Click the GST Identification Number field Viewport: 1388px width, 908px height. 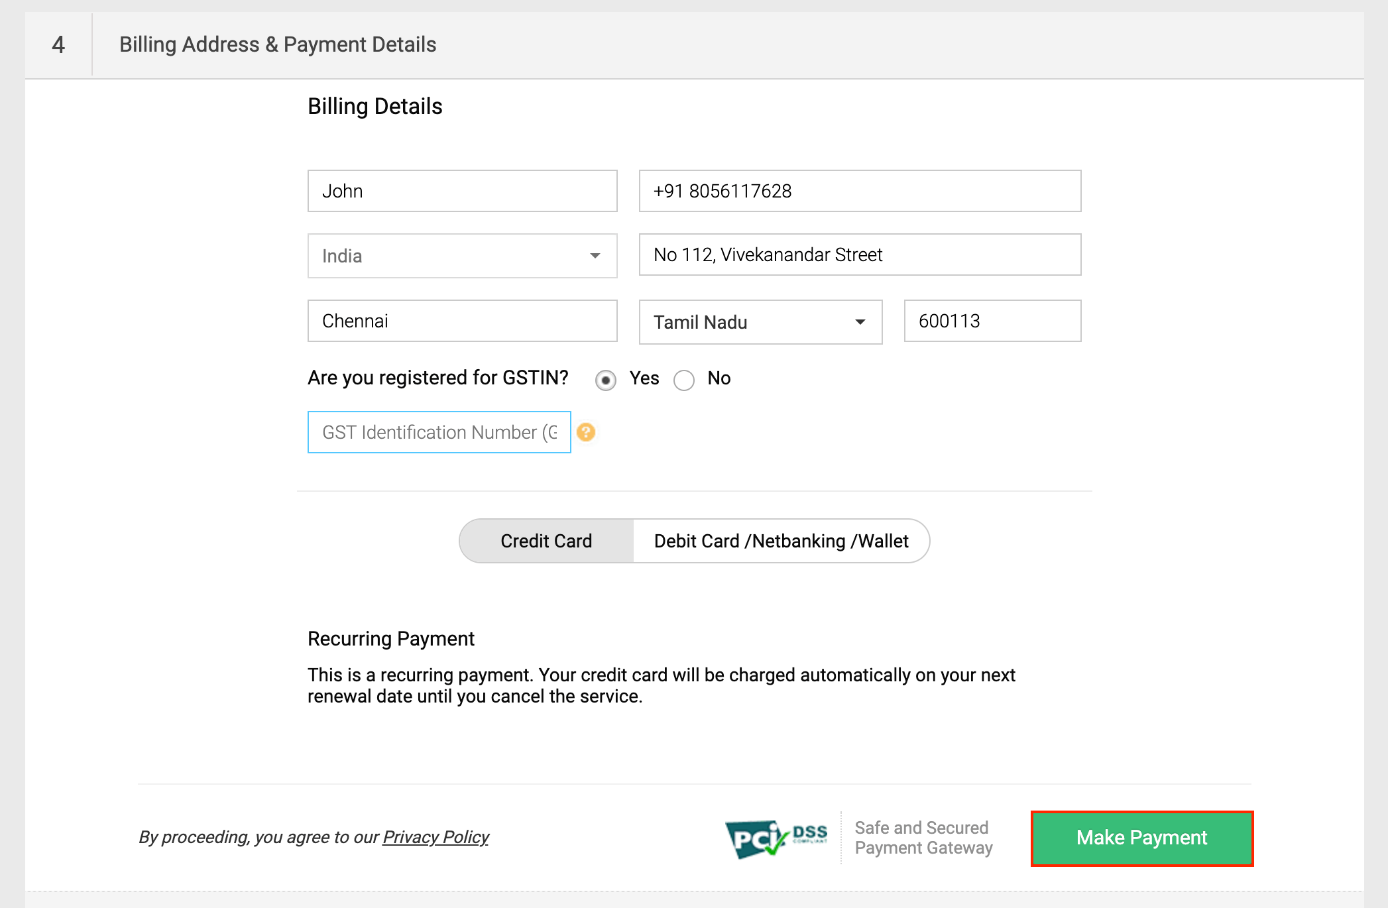click(439, 432)
